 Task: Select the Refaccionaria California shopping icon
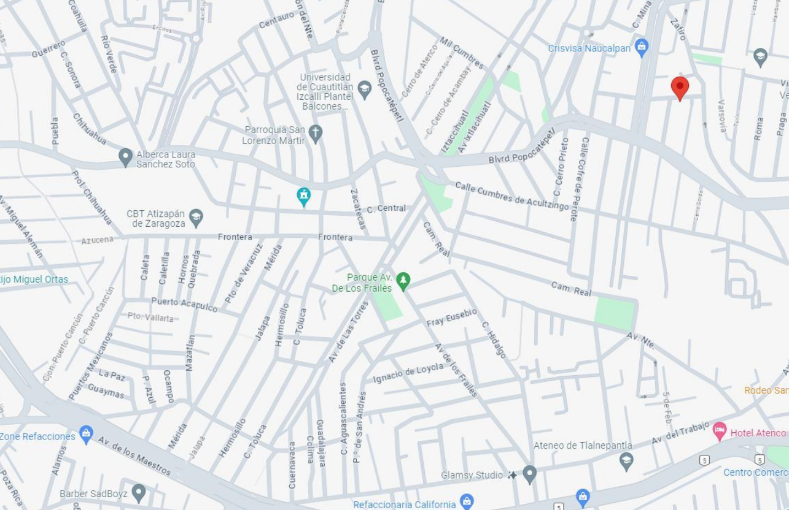pos(467,501)
